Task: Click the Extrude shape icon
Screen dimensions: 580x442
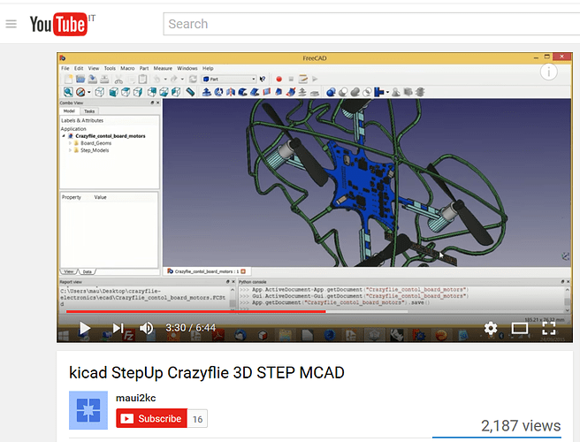Action: click(x=206, y=92)
